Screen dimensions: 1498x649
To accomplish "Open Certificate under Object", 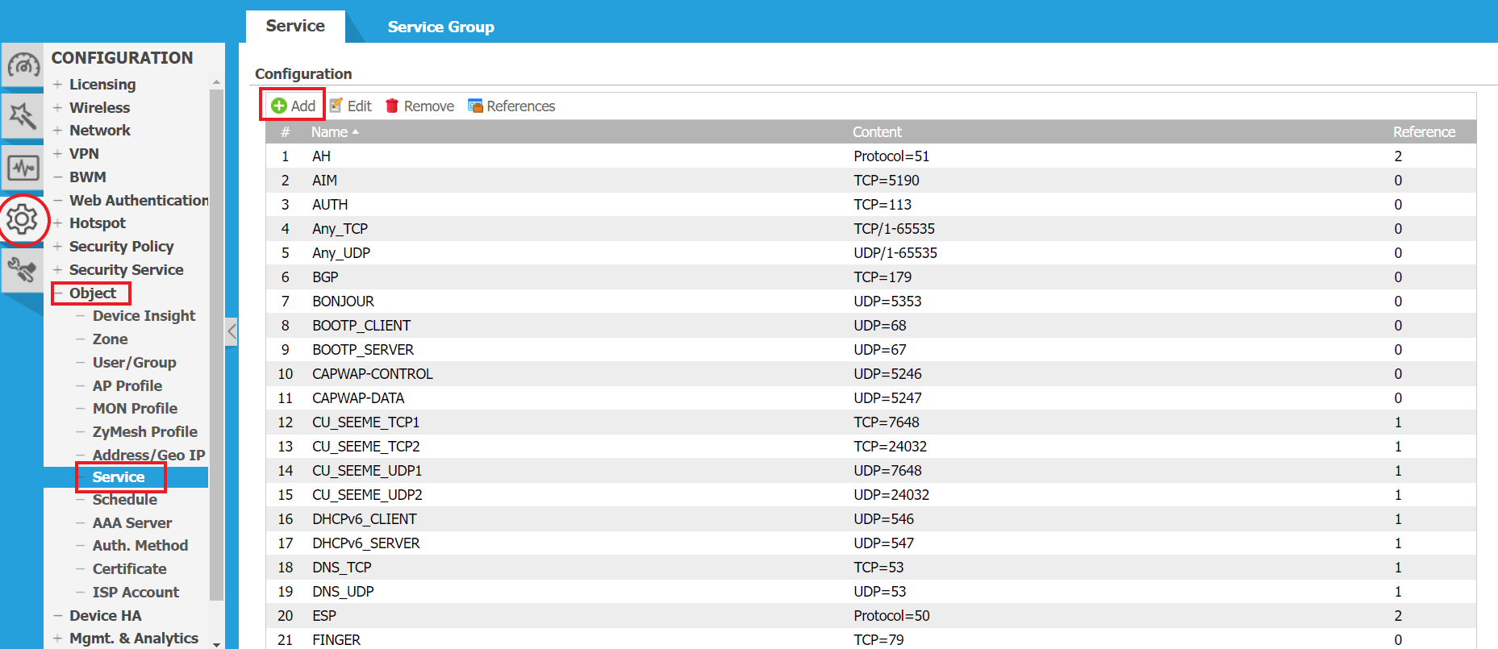I will click(129, 568).
